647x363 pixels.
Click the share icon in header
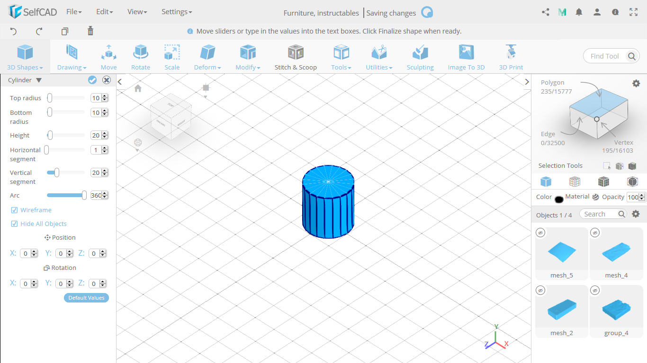(x=545, y=12)
